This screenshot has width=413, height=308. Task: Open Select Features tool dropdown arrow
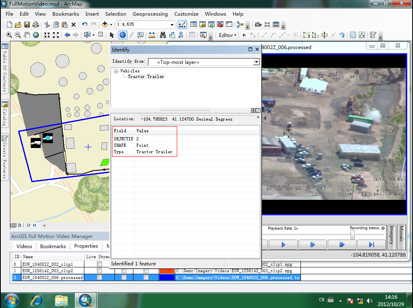[93, 35]
